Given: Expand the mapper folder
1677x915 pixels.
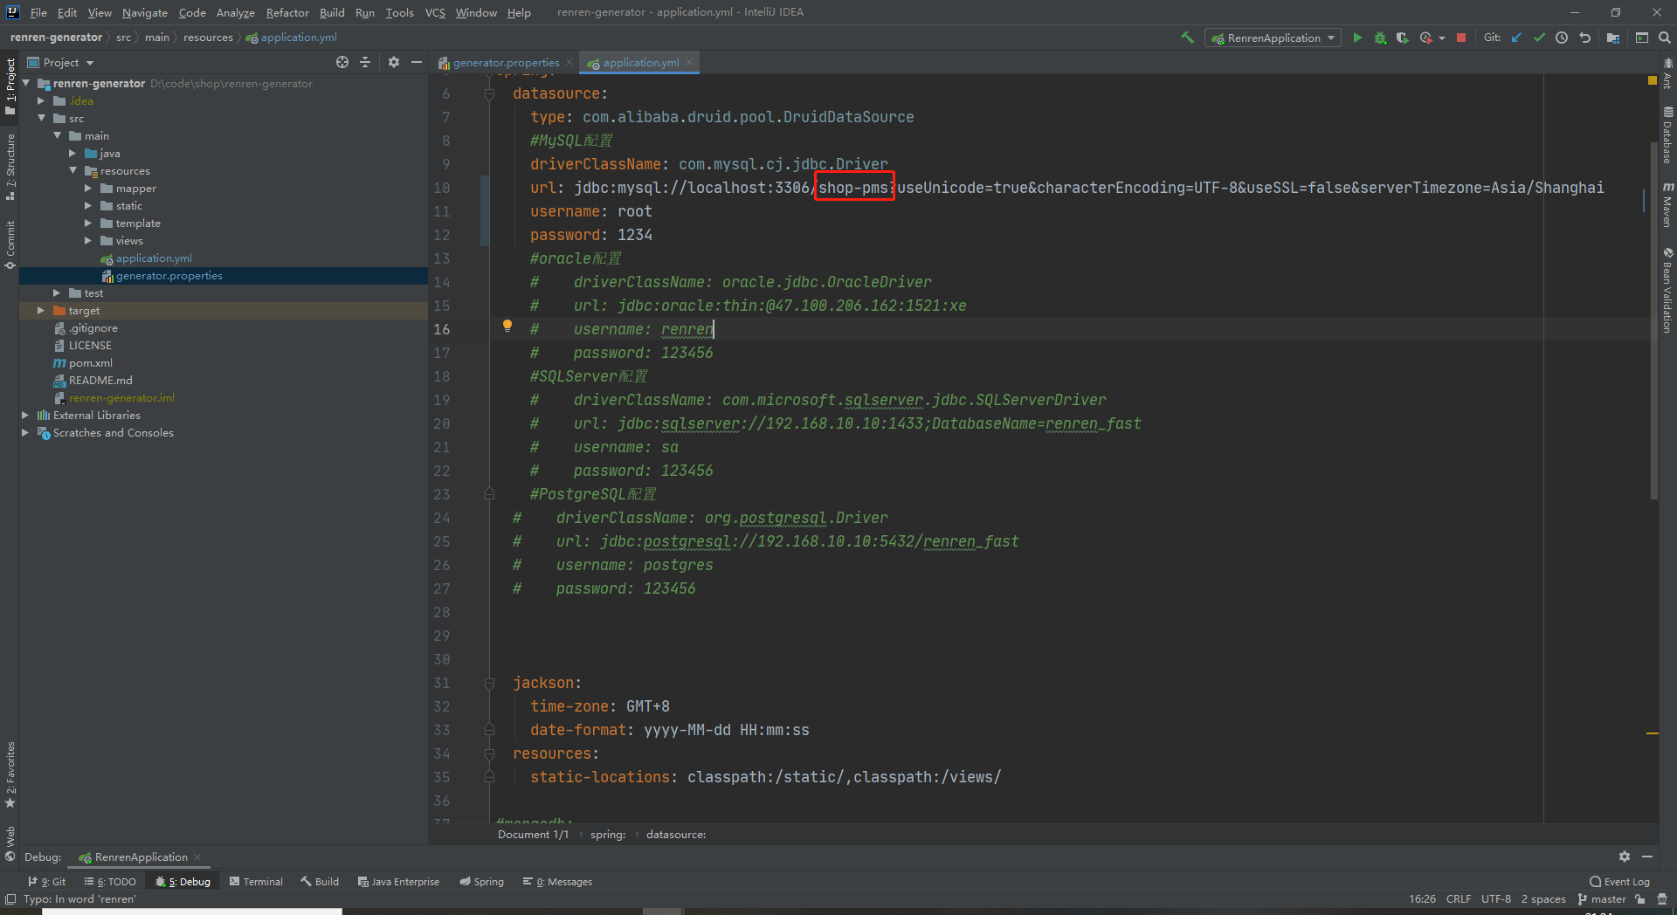Looking at the screenshot, I should [88, 189].
